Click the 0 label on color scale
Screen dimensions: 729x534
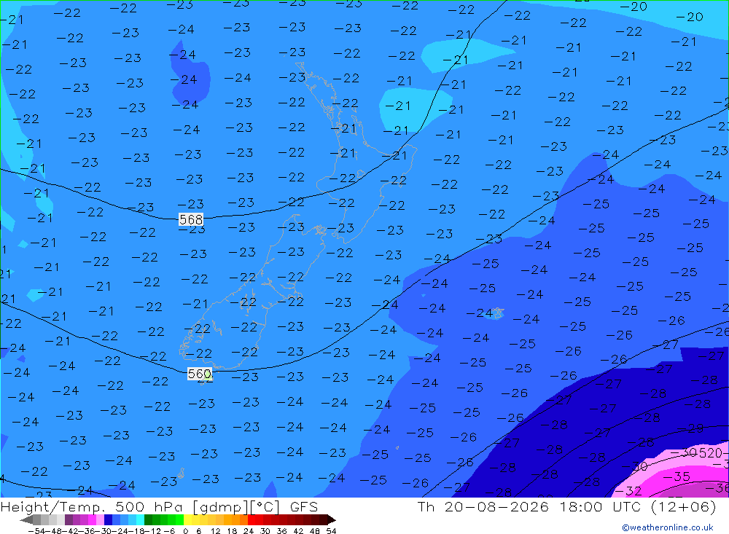pos(185,531)
